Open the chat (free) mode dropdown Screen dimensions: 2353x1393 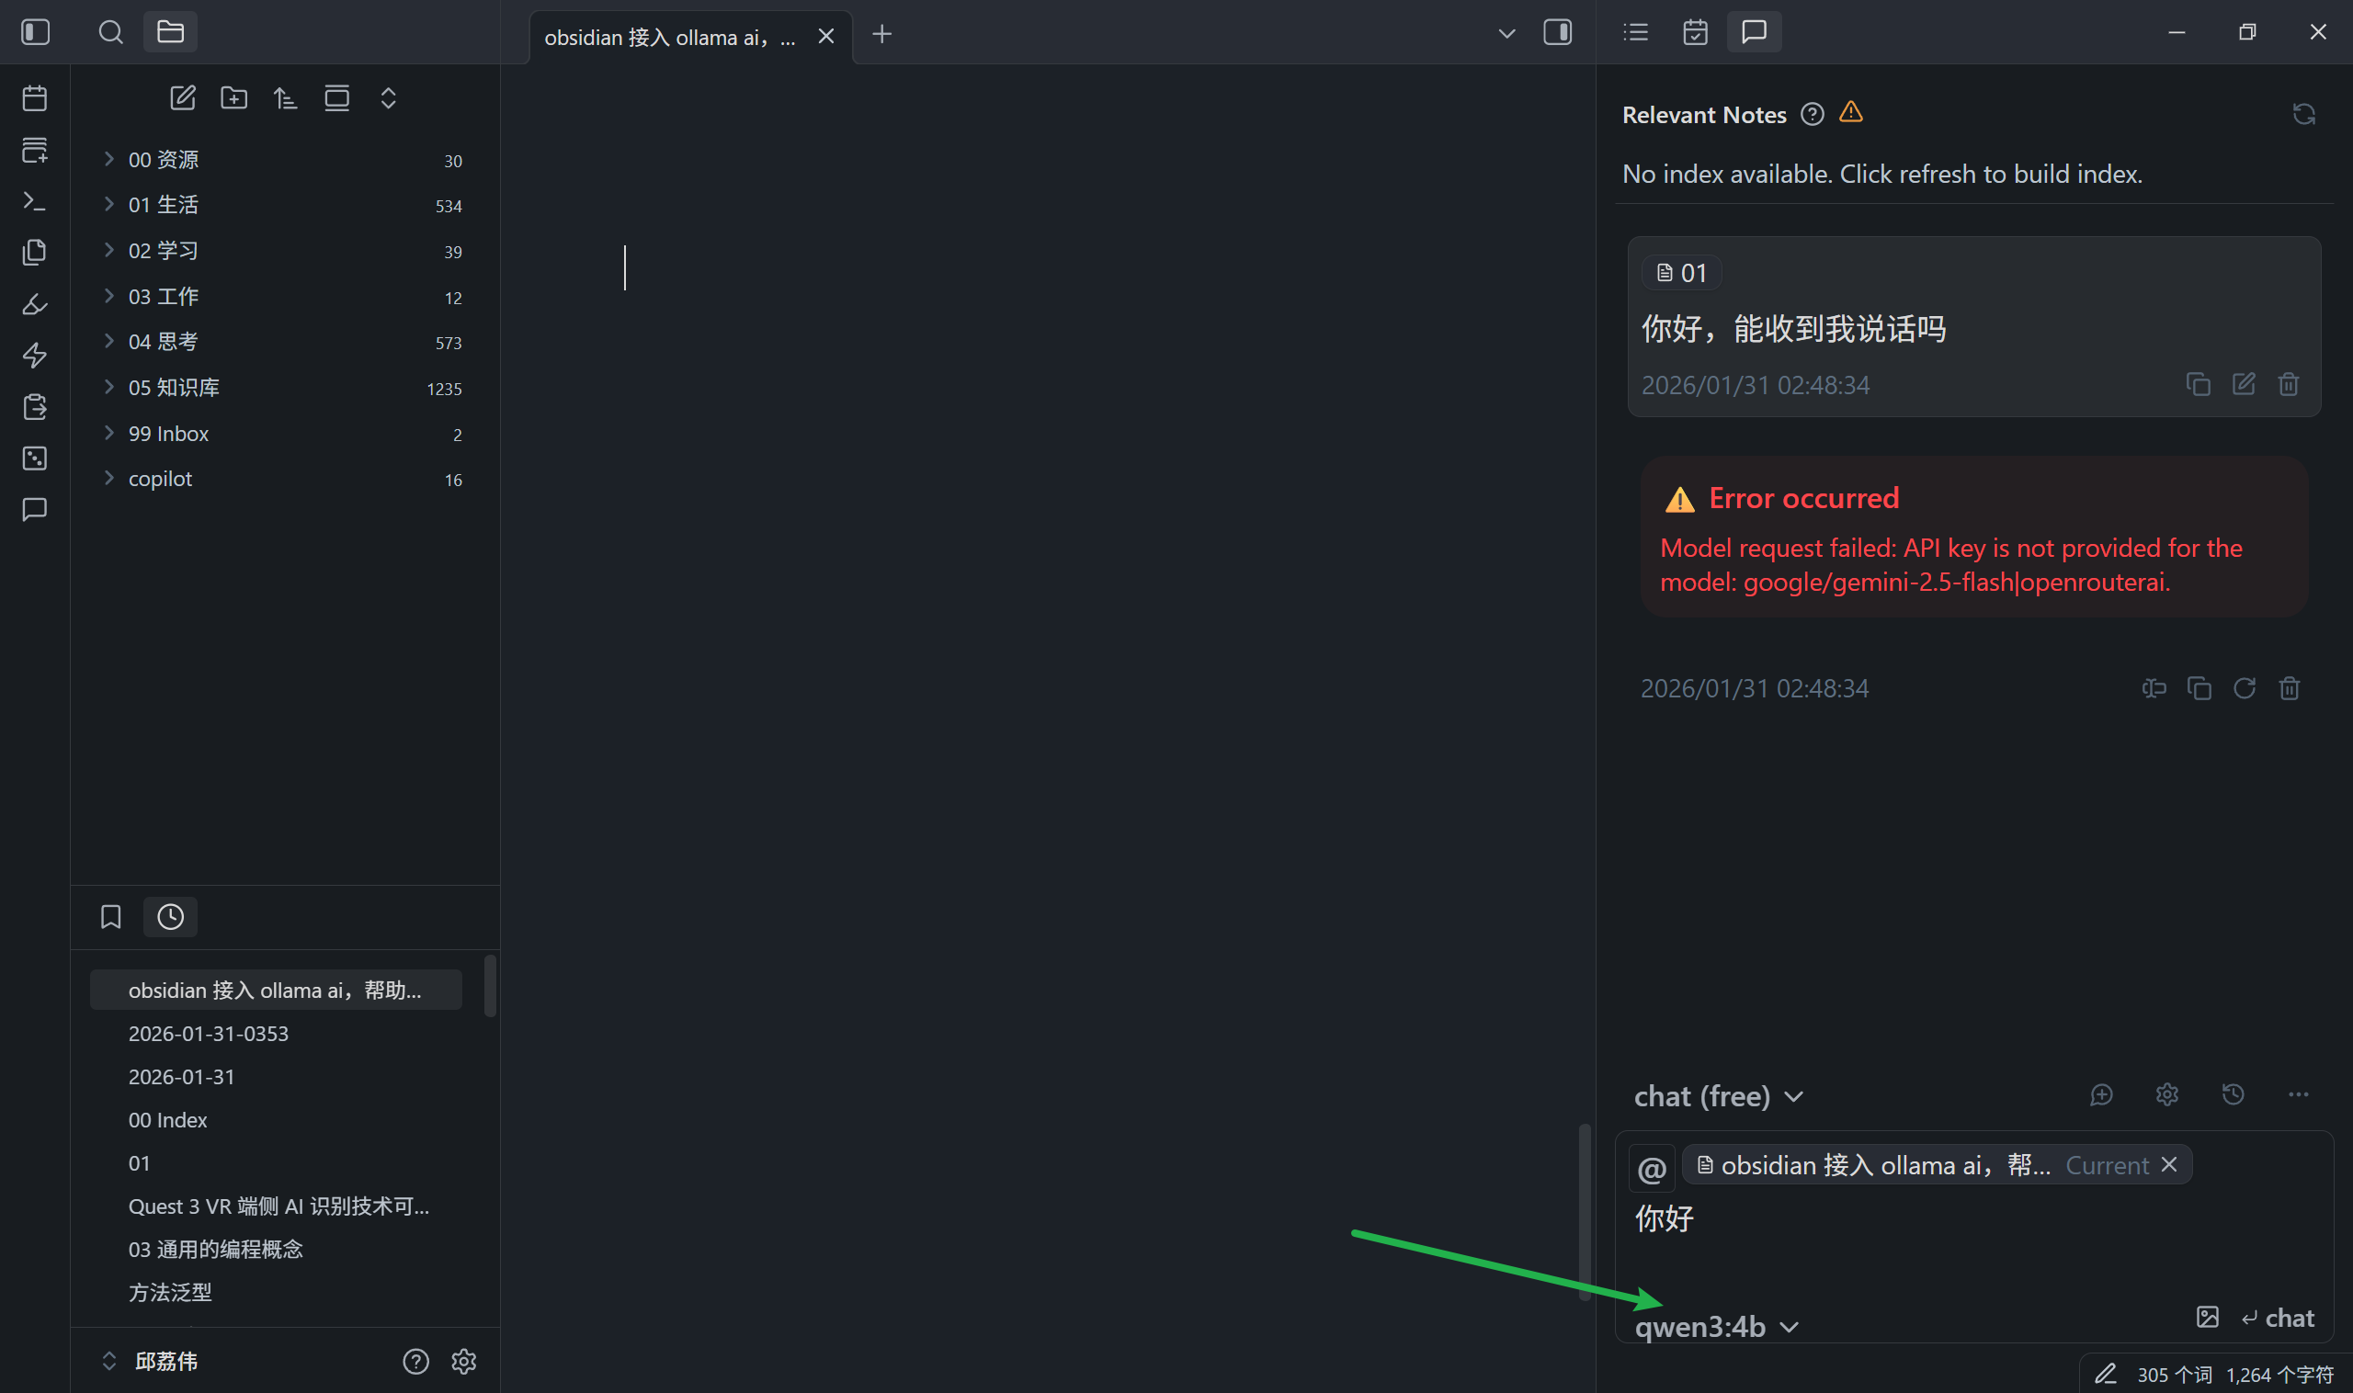click(x=1717, y=1096)
